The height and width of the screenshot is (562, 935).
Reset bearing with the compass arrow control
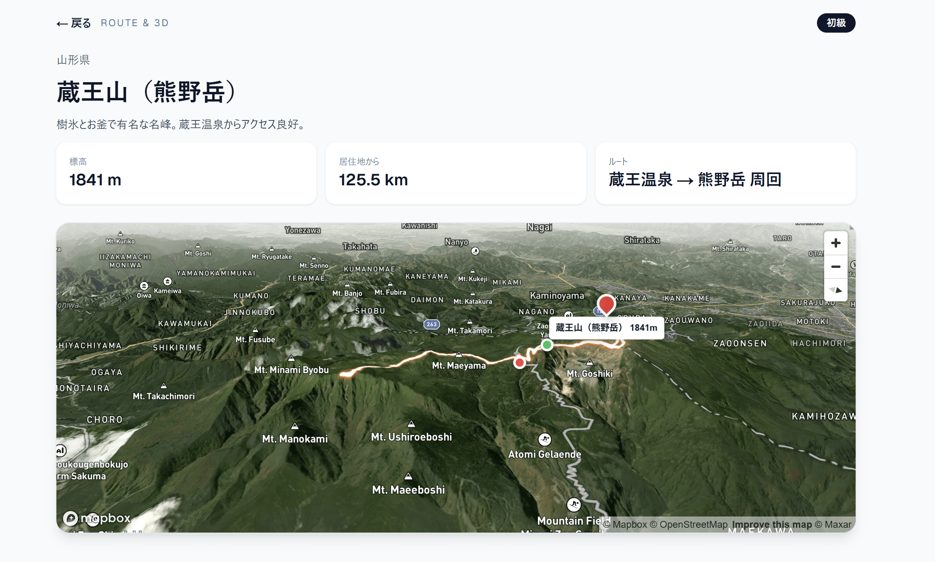835,290
